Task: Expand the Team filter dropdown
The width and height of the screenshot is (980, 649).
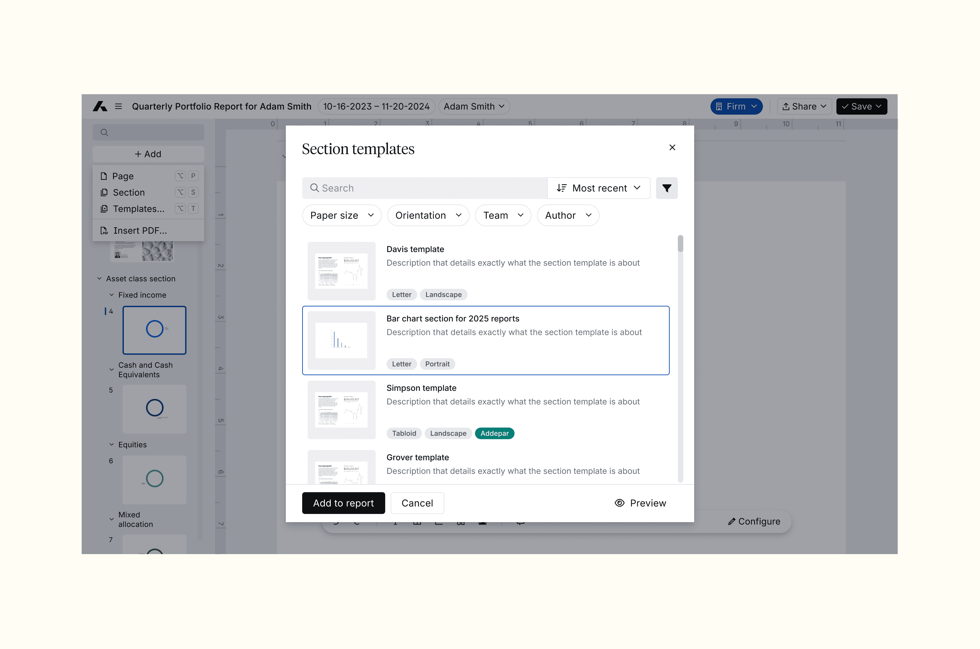Action: click(x=503, y=215)
